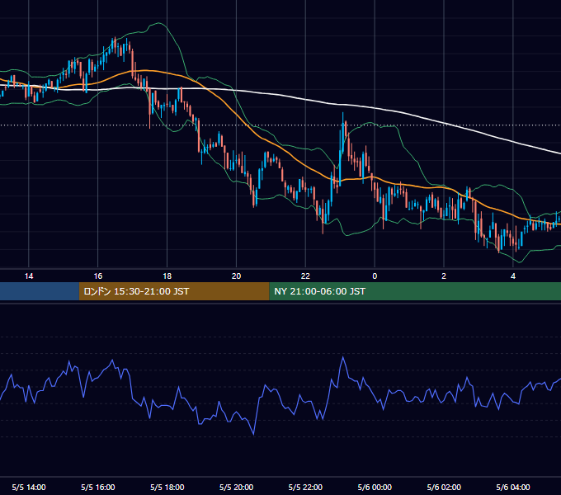Click the 5/5 20:00 date label
561x495 pixels.
click(x=236, y=487)
